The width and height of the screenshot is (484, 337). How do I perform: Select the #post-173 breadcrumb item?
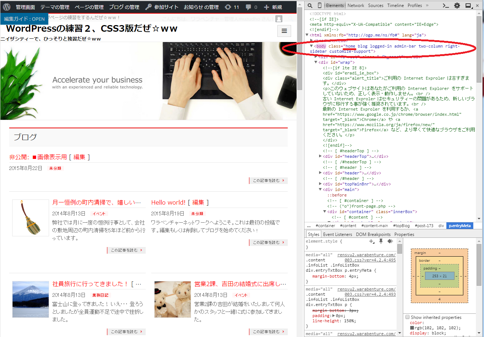click(x=424, y=226)
